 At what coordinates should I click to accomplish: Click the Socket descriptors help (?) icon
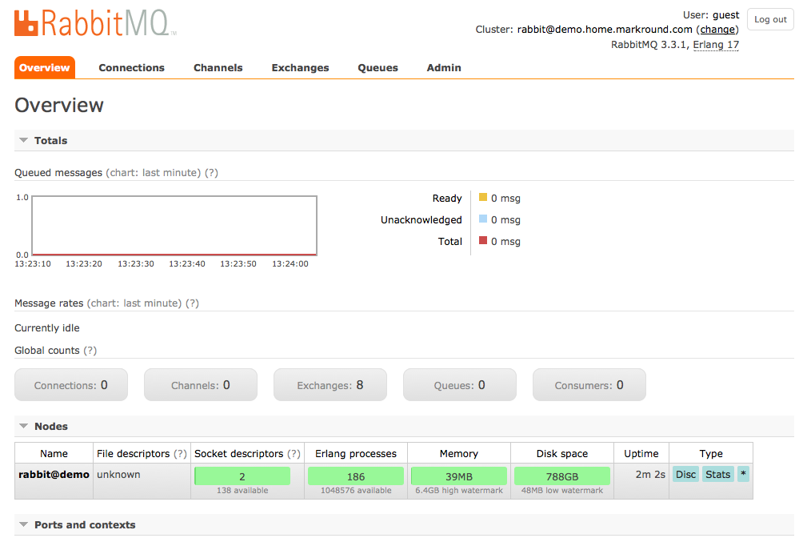294,454
